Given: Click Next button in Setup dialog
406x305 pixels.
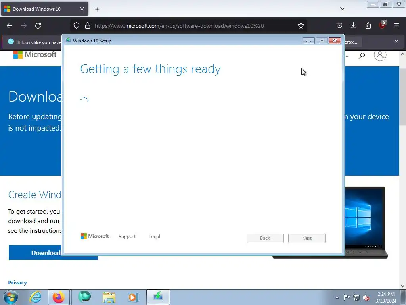Looking at the screenshot, I should point(307,238).
